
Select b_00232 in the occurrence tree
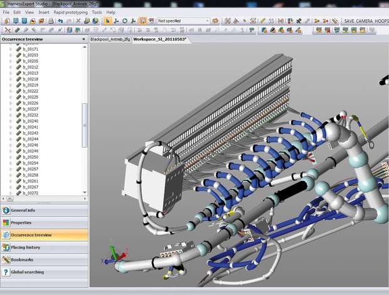(31, 115)
